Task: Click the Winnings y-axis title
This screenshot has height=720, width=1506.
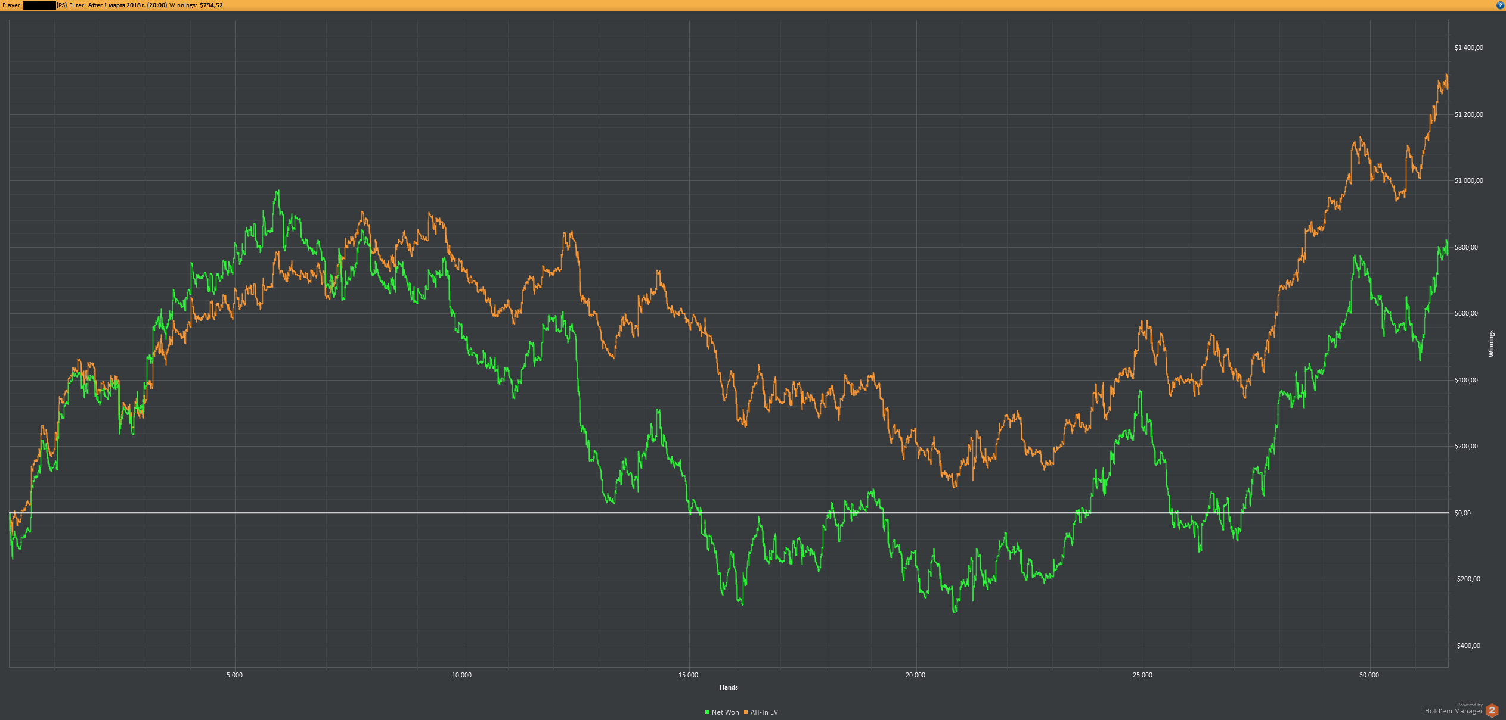Action: point(1491,344)
